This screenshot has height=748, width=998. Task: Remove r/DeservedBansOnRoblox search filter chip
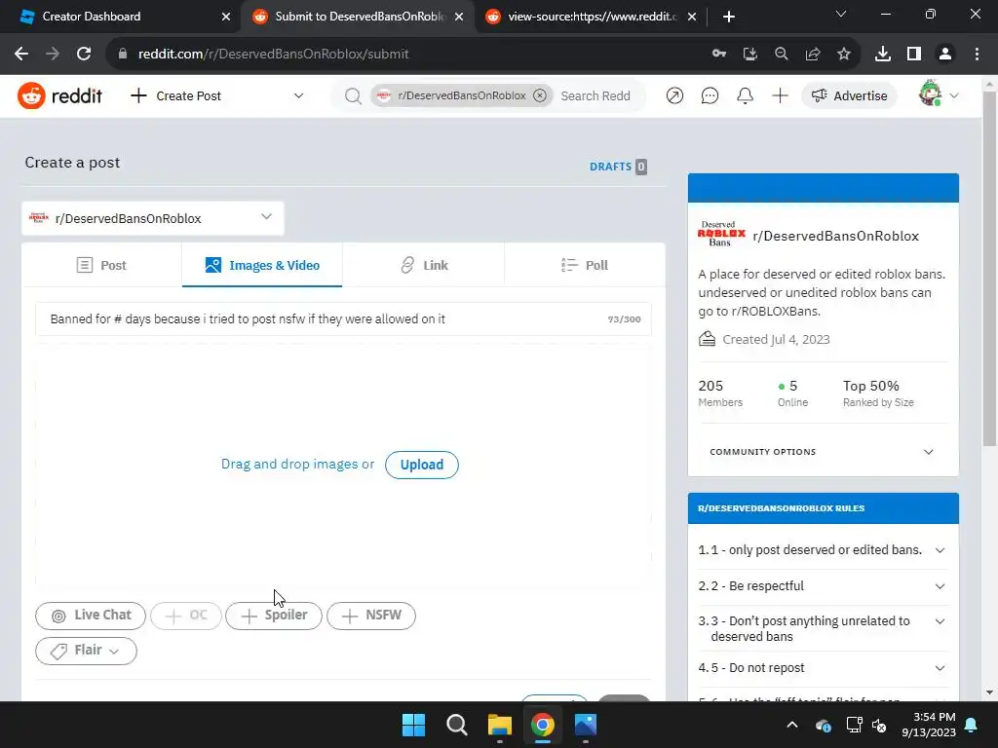click(540, 95)
